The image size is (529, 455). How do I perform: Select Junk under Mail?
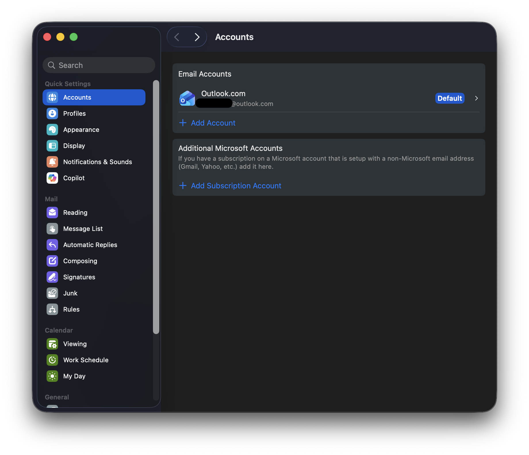pos(94,293)
